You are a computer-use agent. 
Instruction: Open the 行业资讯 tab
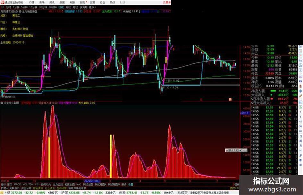(x=50, y=188)
